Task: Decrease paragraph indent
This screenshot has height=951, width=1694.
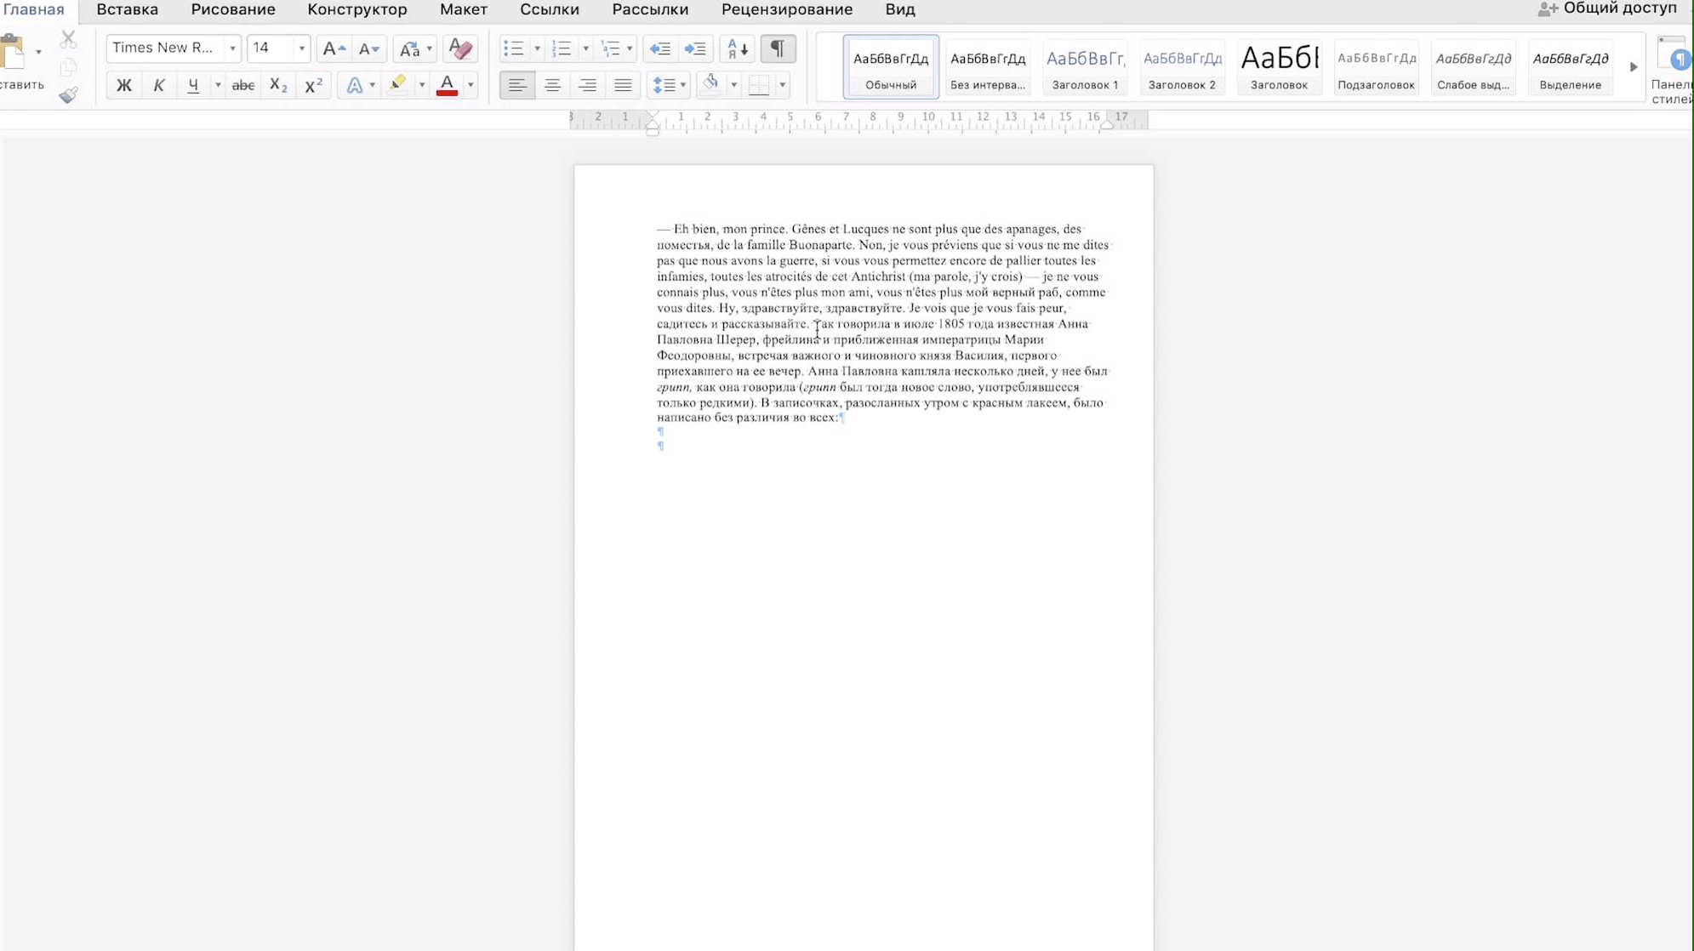Action: pos(660,48)
